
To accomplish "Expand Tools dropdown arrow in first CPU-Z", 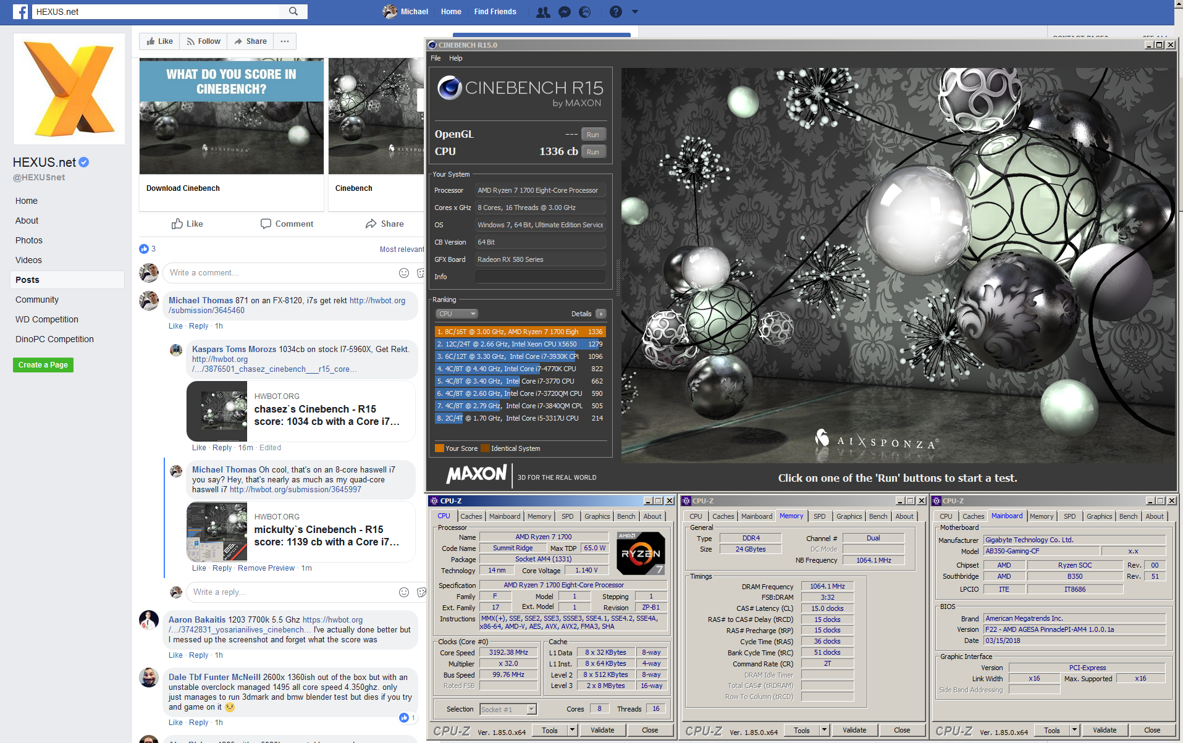I will 573,730.
